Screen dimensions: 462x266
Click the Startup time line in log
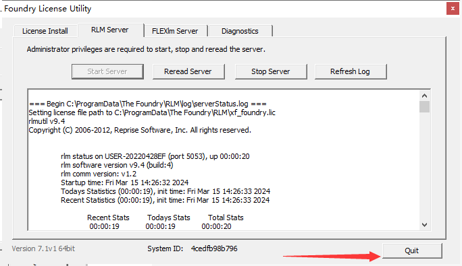pyautogui.click(x=125, y=182)
